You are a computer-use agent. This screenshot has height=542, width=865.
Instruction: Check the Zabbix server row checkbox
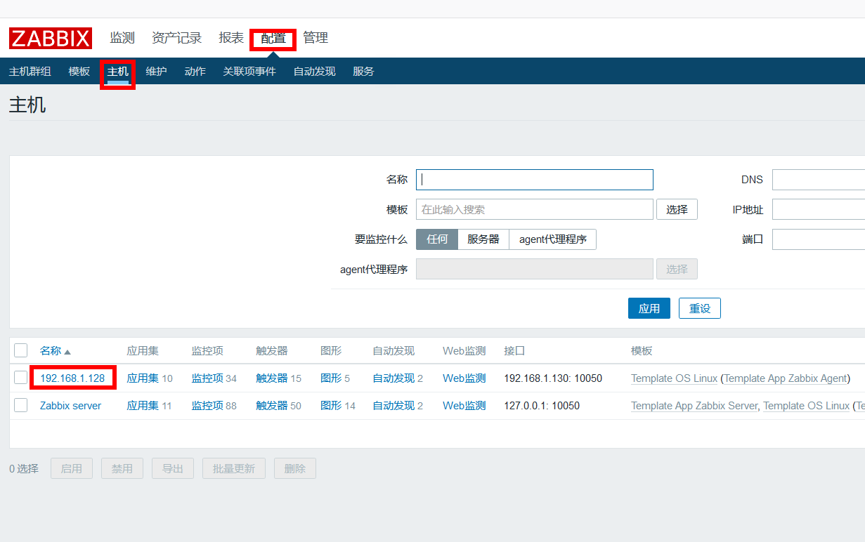tap(21, 405)
